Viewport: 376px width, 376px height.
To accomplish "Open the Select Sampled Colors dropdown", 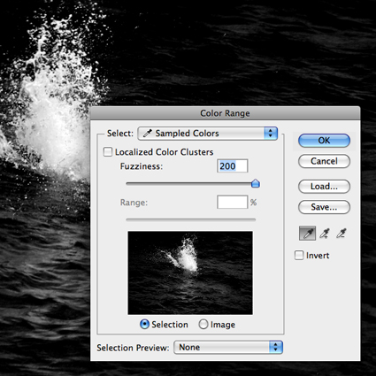I will (208, 134).
